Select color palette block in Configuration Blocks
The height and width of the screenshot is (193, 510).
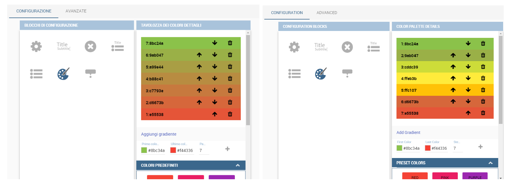(321, 74)
